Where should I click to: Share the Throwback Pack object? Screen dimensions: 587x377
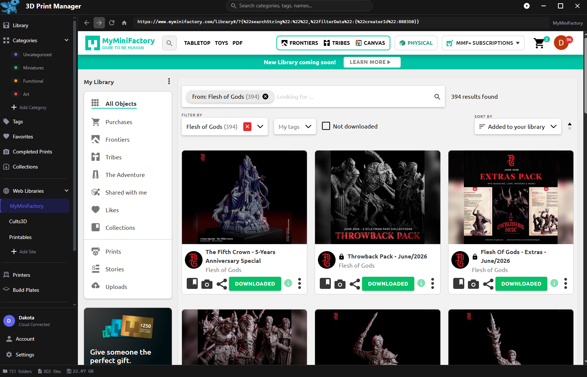(355, 284)
